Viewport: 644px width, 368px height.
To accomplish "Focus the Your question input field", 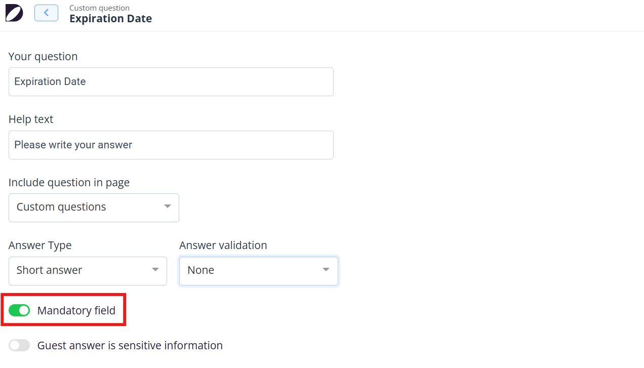I will coord(171,82).
